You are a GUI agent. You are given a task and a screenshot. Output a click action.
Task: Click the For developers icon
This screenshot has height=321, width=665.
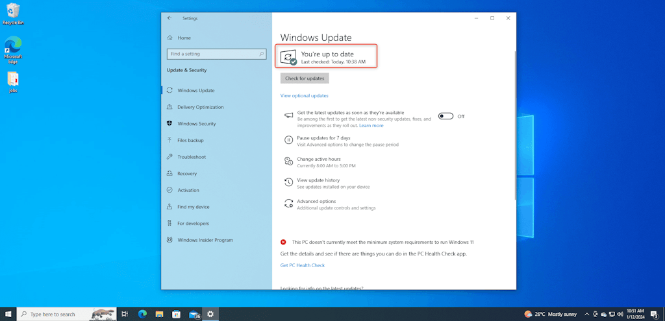point(169,223)
